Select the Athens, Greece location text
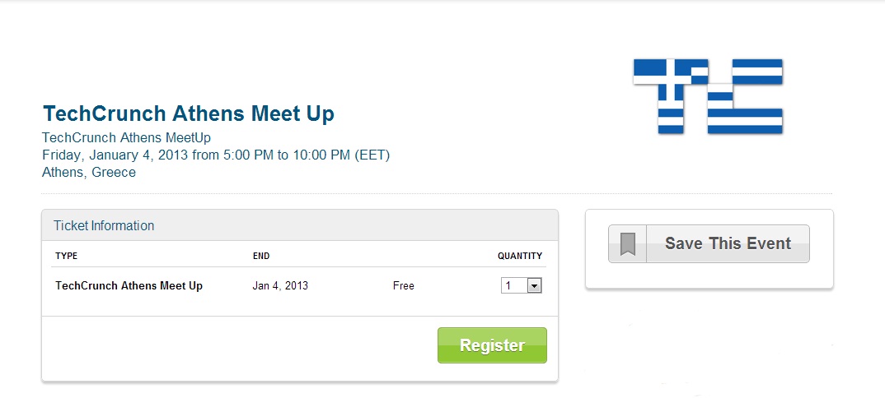Screen dimensions: 885x398 coord(89,173)
